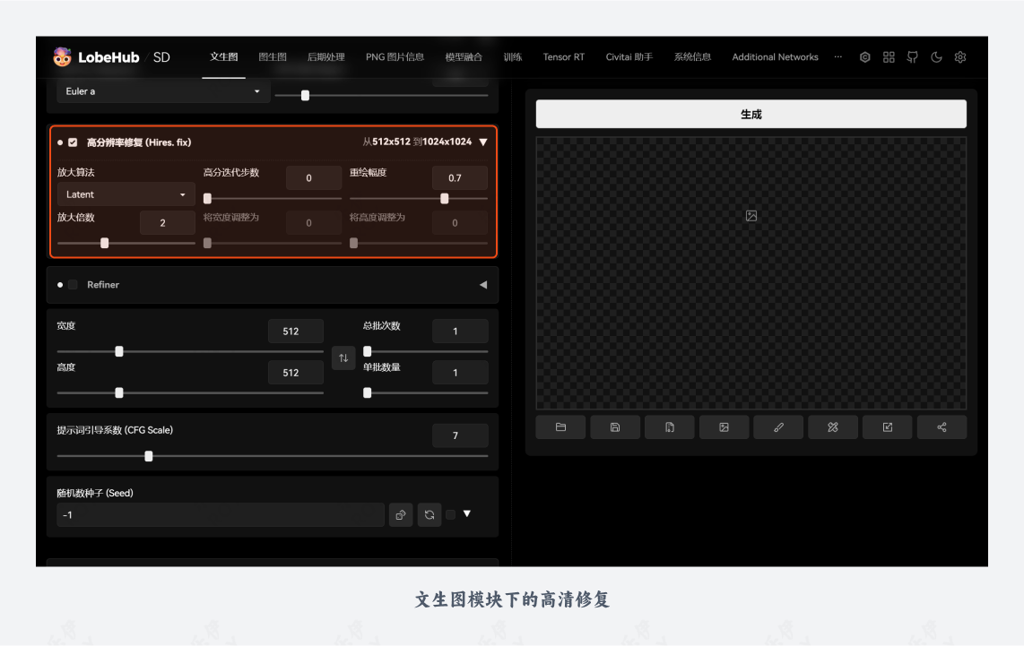Click the 放大倍数 value field
The image size is (1024, 646).
[167, 222]
